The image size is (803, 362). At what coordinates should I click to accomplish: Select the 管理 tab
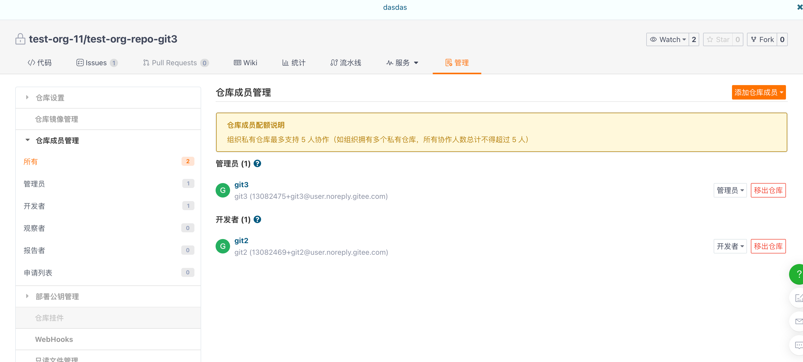click(457, 63)
